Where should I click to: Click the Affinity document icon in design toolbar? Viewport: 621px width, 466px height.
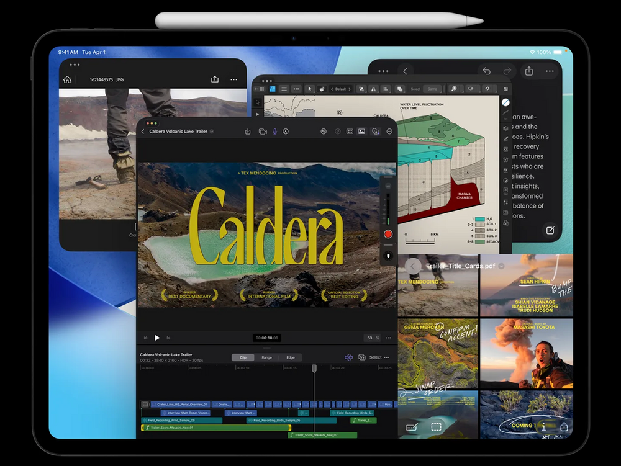coord(273,89)
